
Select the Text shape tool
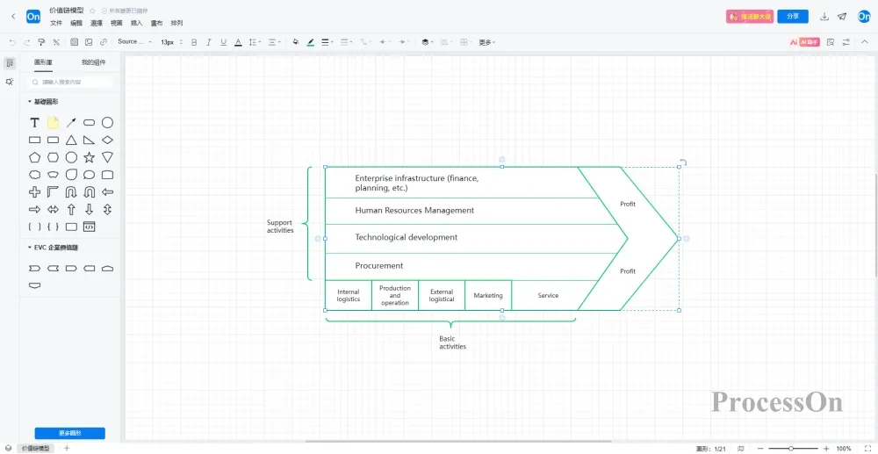pos(34,123)
